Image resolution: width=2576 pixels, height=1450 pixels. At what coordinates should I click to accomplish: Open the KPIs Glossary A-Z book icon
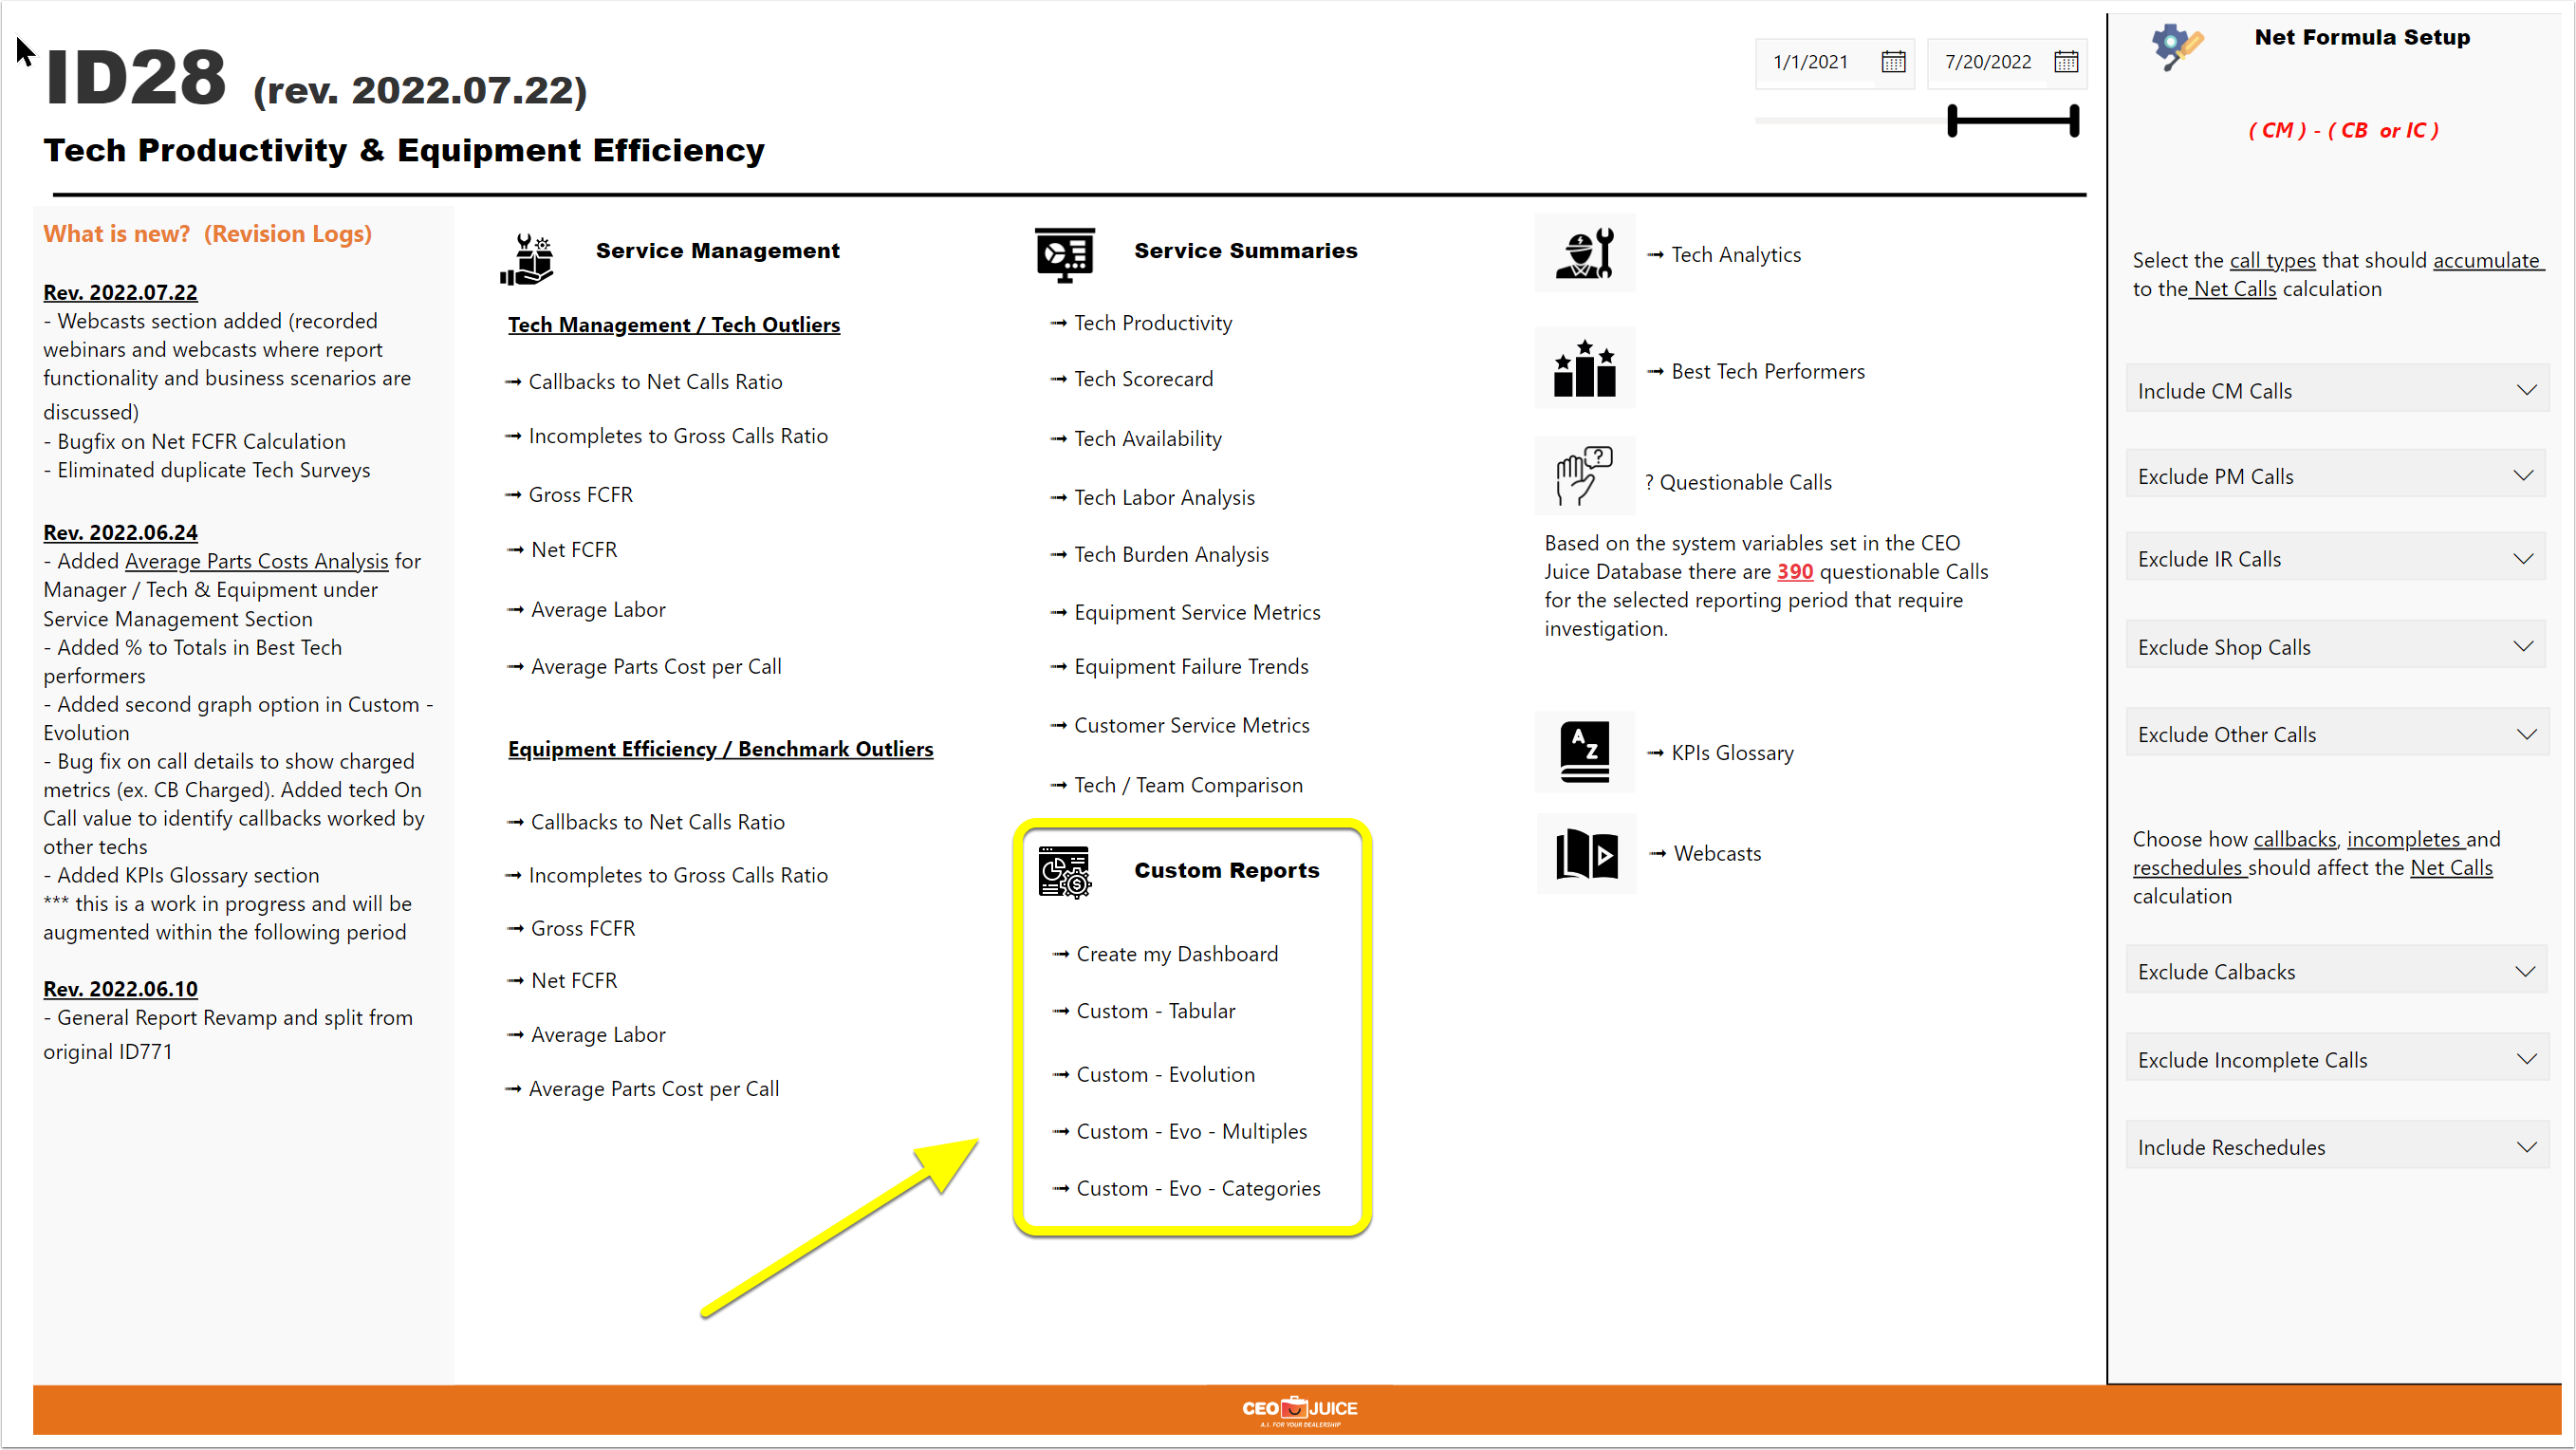pos(1585,752)
